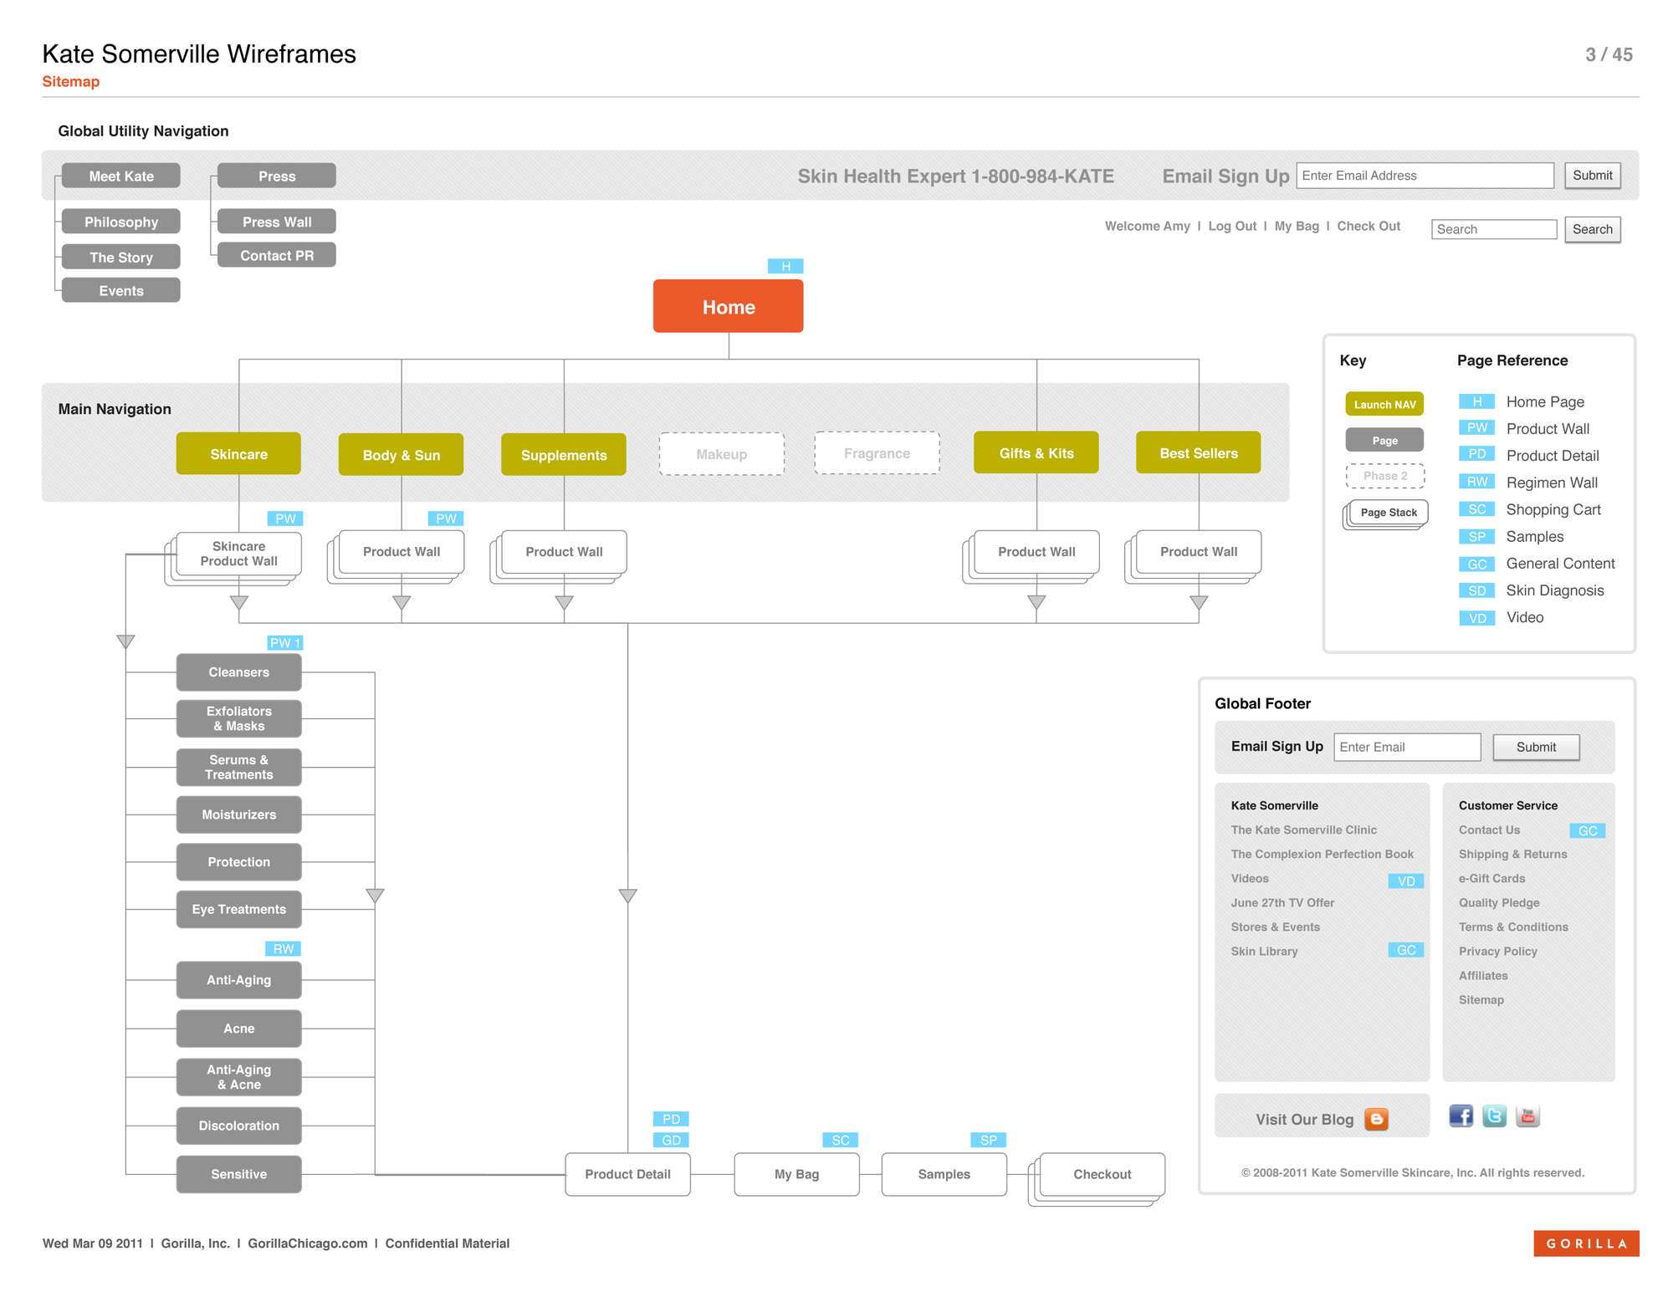Select Body & Sun in main navigation
This screenshot has width=1673, height=1292.
[x=401, y=454]
